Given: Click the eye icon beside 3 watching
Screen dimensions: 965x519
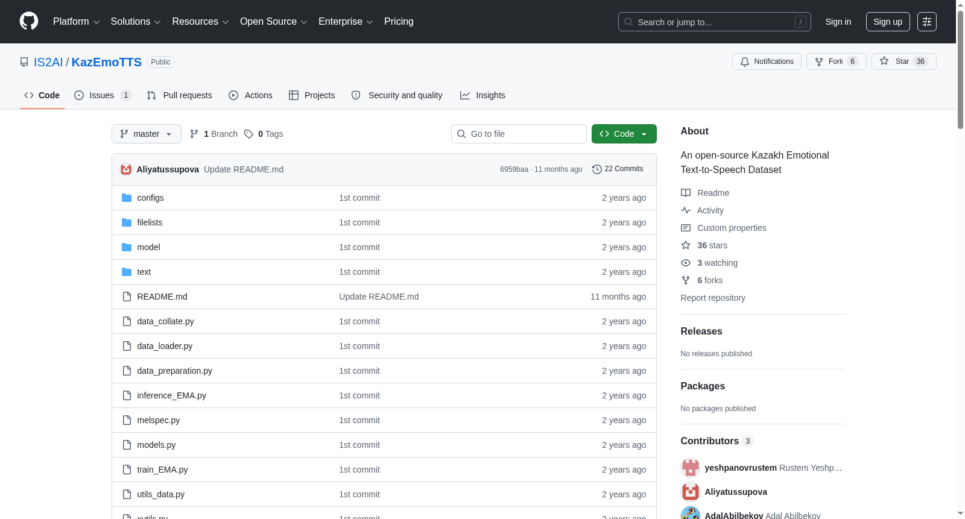Looking at the screenshot, I should pos(686,263).
